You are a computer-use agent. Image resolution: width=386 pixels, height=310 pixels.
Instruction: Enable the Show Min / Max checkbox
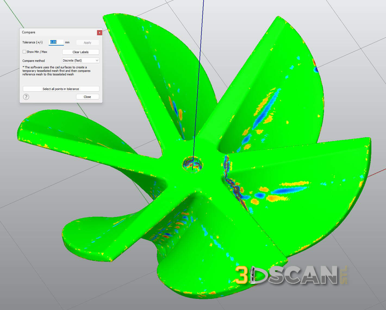[24, 52]
